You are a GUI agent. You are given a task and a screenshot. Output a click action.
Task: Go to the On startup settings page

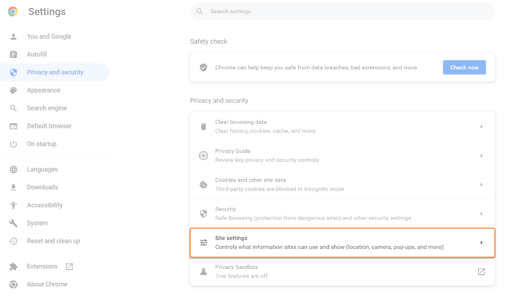point(42,144)
